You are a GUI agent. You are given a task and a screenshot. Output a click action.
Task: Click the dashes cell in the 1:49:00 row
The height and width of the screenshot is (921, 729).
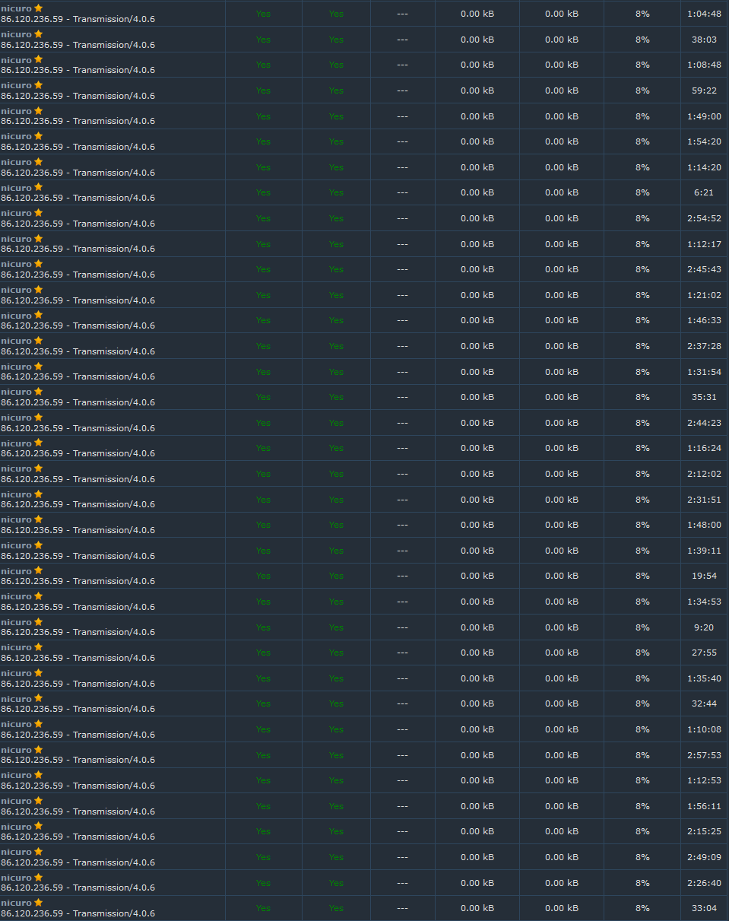click(402, 116)
